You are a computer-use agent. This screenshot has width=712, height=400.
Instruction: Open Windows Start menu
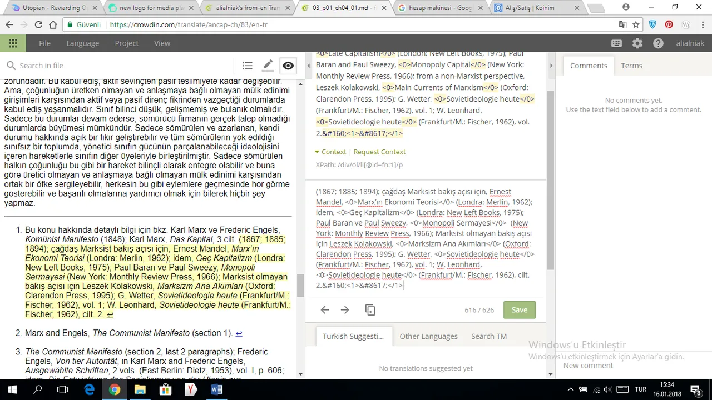[13, 389]
